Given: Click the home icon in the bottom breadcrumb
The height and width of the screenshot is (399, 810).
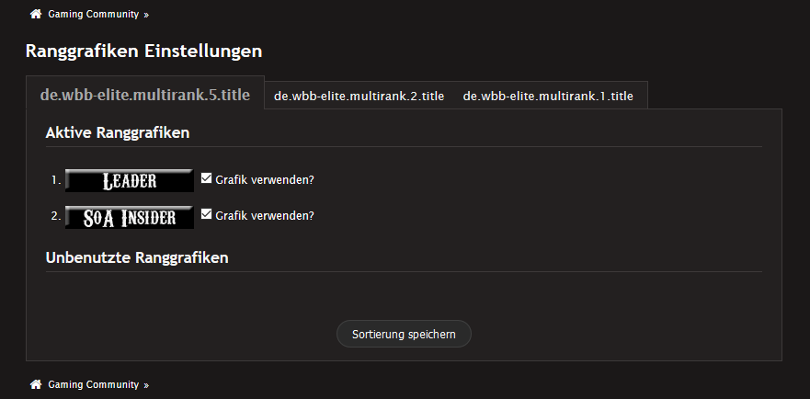Looking at the screenshot, I should pos(36,384).
